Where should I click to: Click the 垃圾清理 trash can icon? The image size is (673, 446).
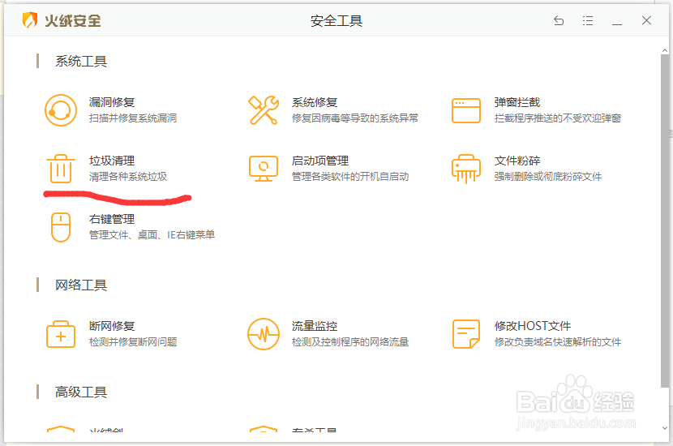[61, 169]
